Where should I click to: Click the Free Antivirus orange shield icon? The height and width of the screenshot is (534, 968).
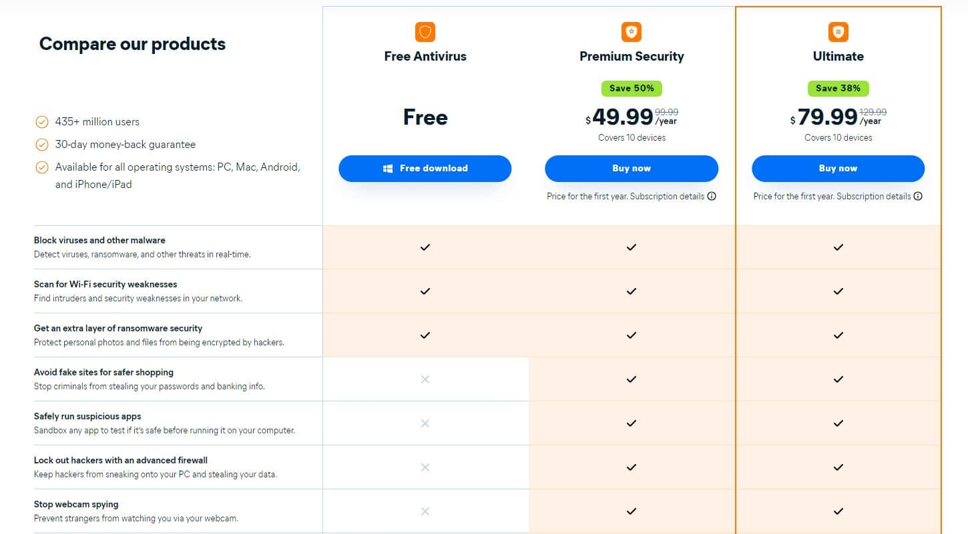425,31
